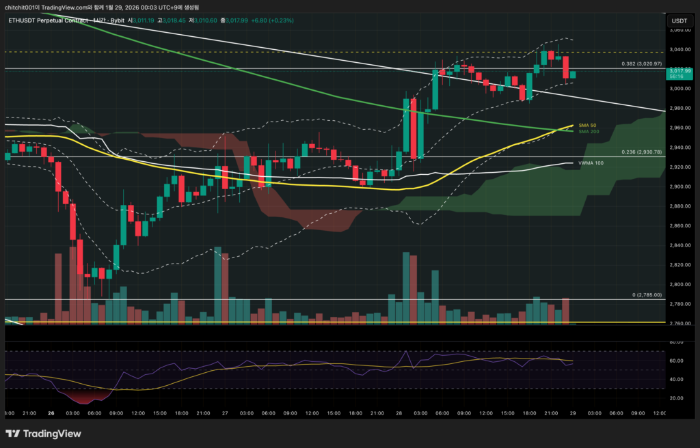Viewport: 700px width, 448px height.
Task: Click date label 28 on time axis
Action: 399,413
